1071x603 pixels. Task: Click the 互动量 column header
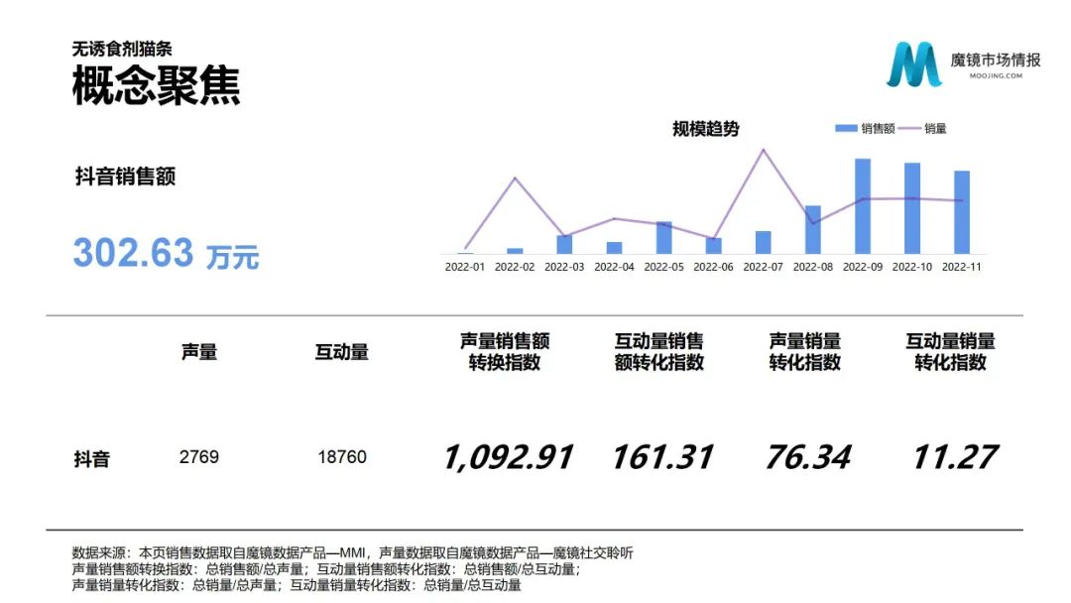[x=341, y=352]
